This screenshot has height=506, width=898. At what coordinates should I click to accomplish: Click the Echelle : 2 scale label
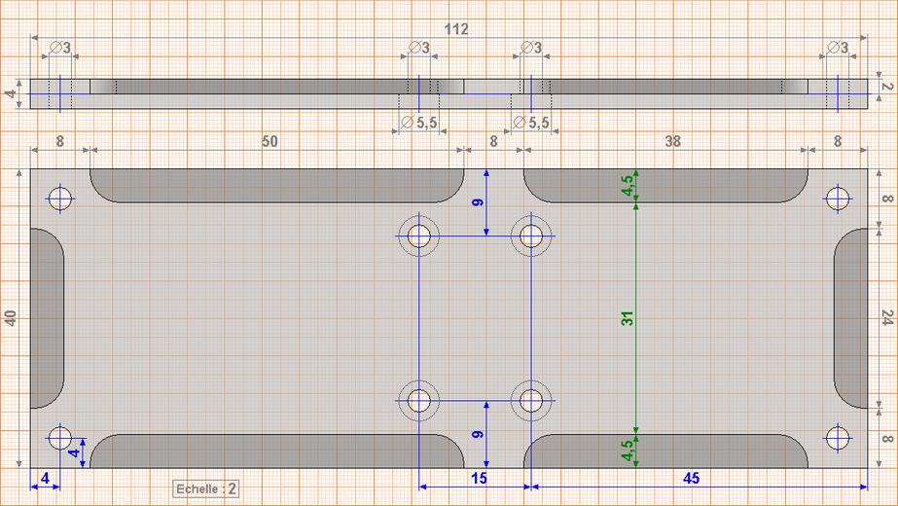tap(207, 488)
